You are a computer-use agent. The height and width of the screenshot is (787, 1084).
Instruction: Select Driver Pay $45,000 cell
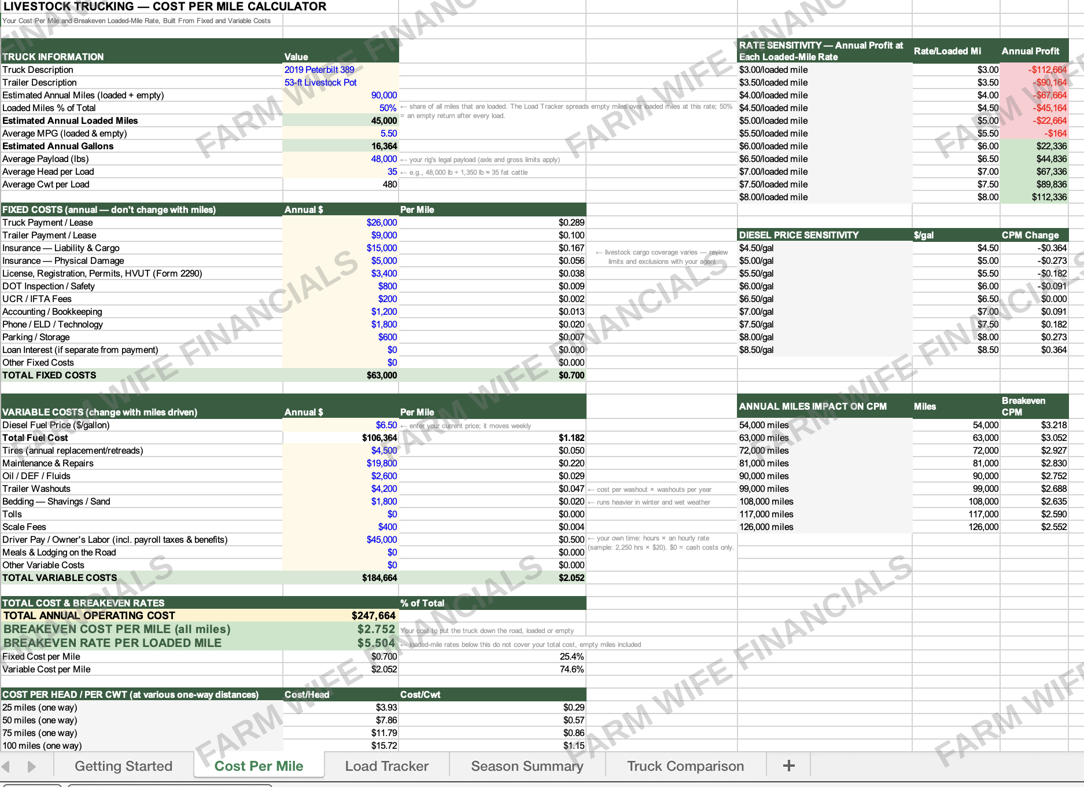pyautogui.click(x=341, y=540)
